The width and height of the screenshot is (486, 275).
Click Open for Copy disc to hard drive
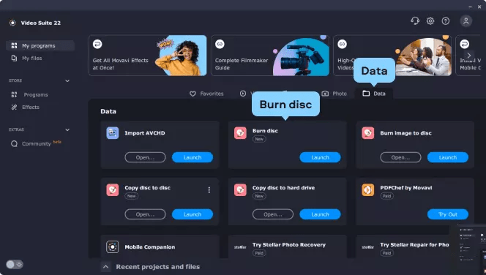(273, 214)
